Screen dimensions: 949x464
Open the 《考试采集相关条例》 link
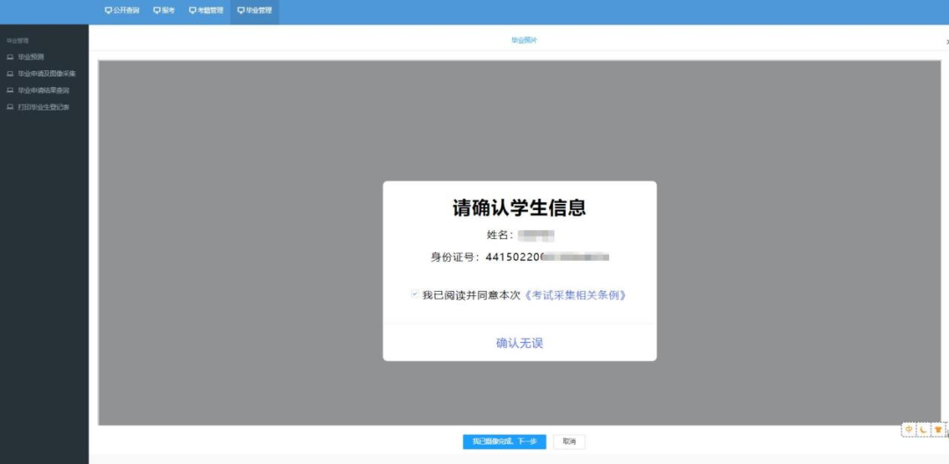[576, 295]
